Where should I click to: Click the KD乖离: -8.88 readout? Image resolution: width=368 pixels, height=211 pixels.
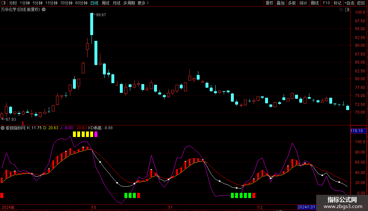point(100,128)
